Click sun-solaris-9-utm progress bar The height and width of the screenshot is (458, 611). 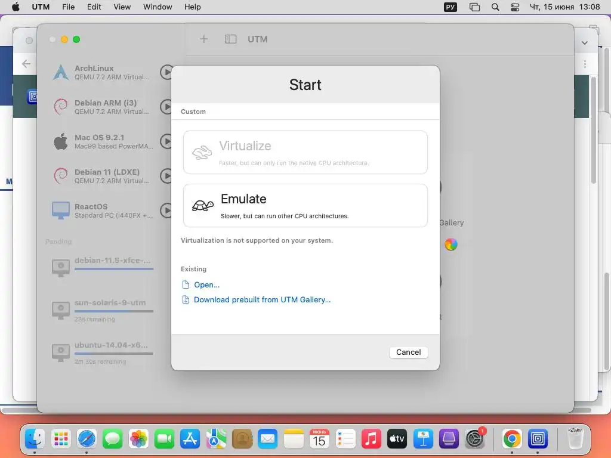(x=114, y=311)
